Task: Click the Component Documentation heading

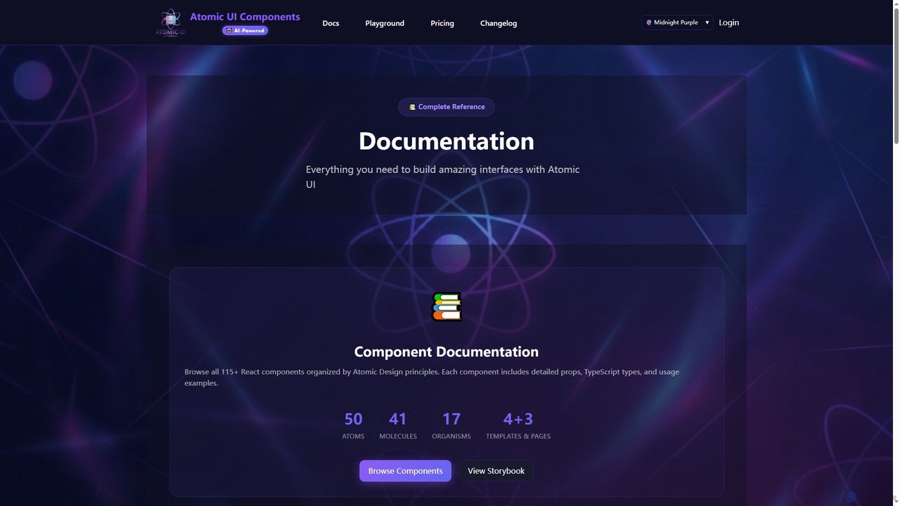Action: click(446, 352)
